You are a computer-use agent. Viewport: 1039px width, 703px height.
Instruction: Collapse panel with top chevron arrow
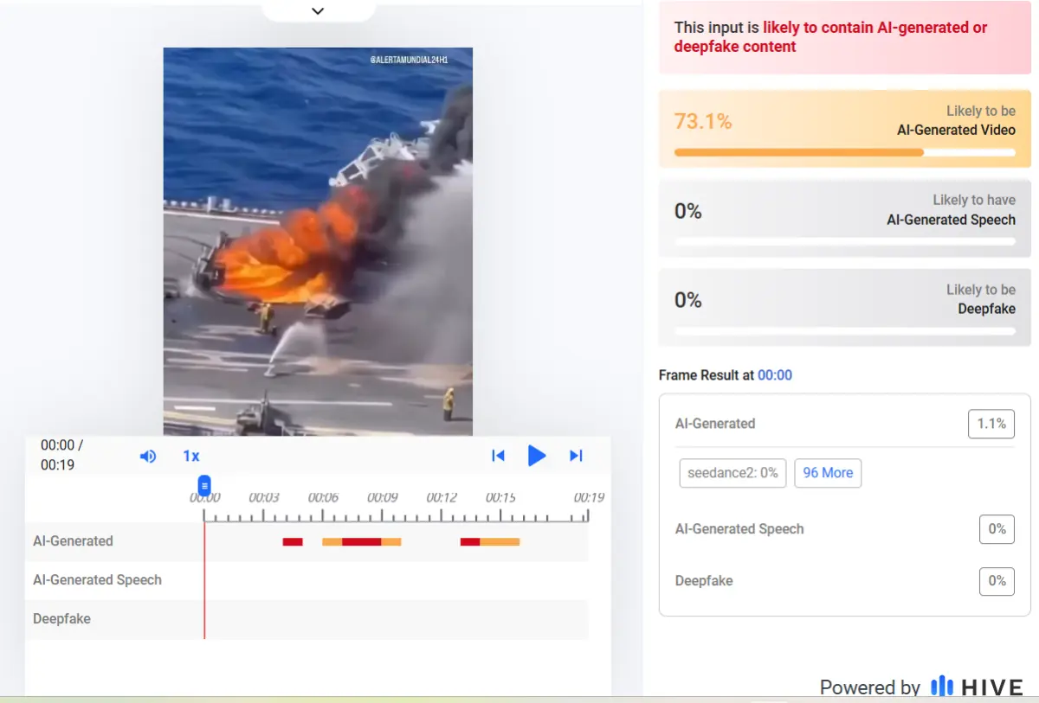click(x=318, y=11)
